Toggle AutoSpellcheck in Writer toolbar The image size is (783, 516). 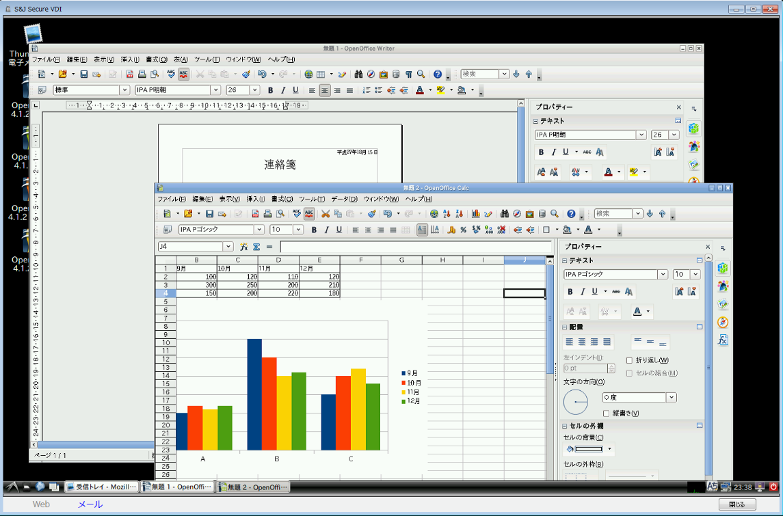tap(183, 74)
